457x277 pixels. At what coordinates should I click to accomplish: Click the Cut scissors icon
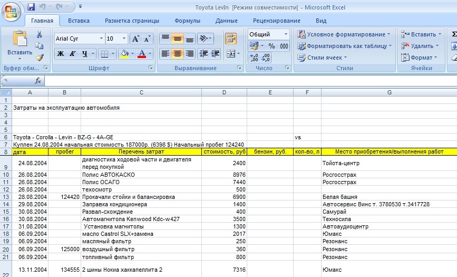pos(39,34)
